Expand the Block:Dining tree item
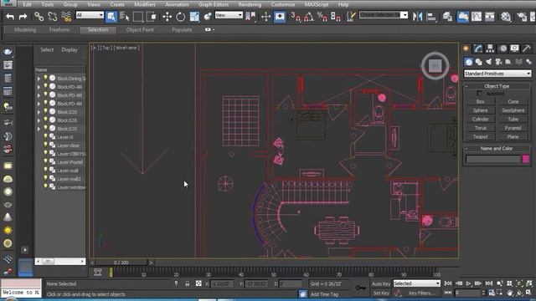The image size is (536, 301). click(x=39, y=79)
